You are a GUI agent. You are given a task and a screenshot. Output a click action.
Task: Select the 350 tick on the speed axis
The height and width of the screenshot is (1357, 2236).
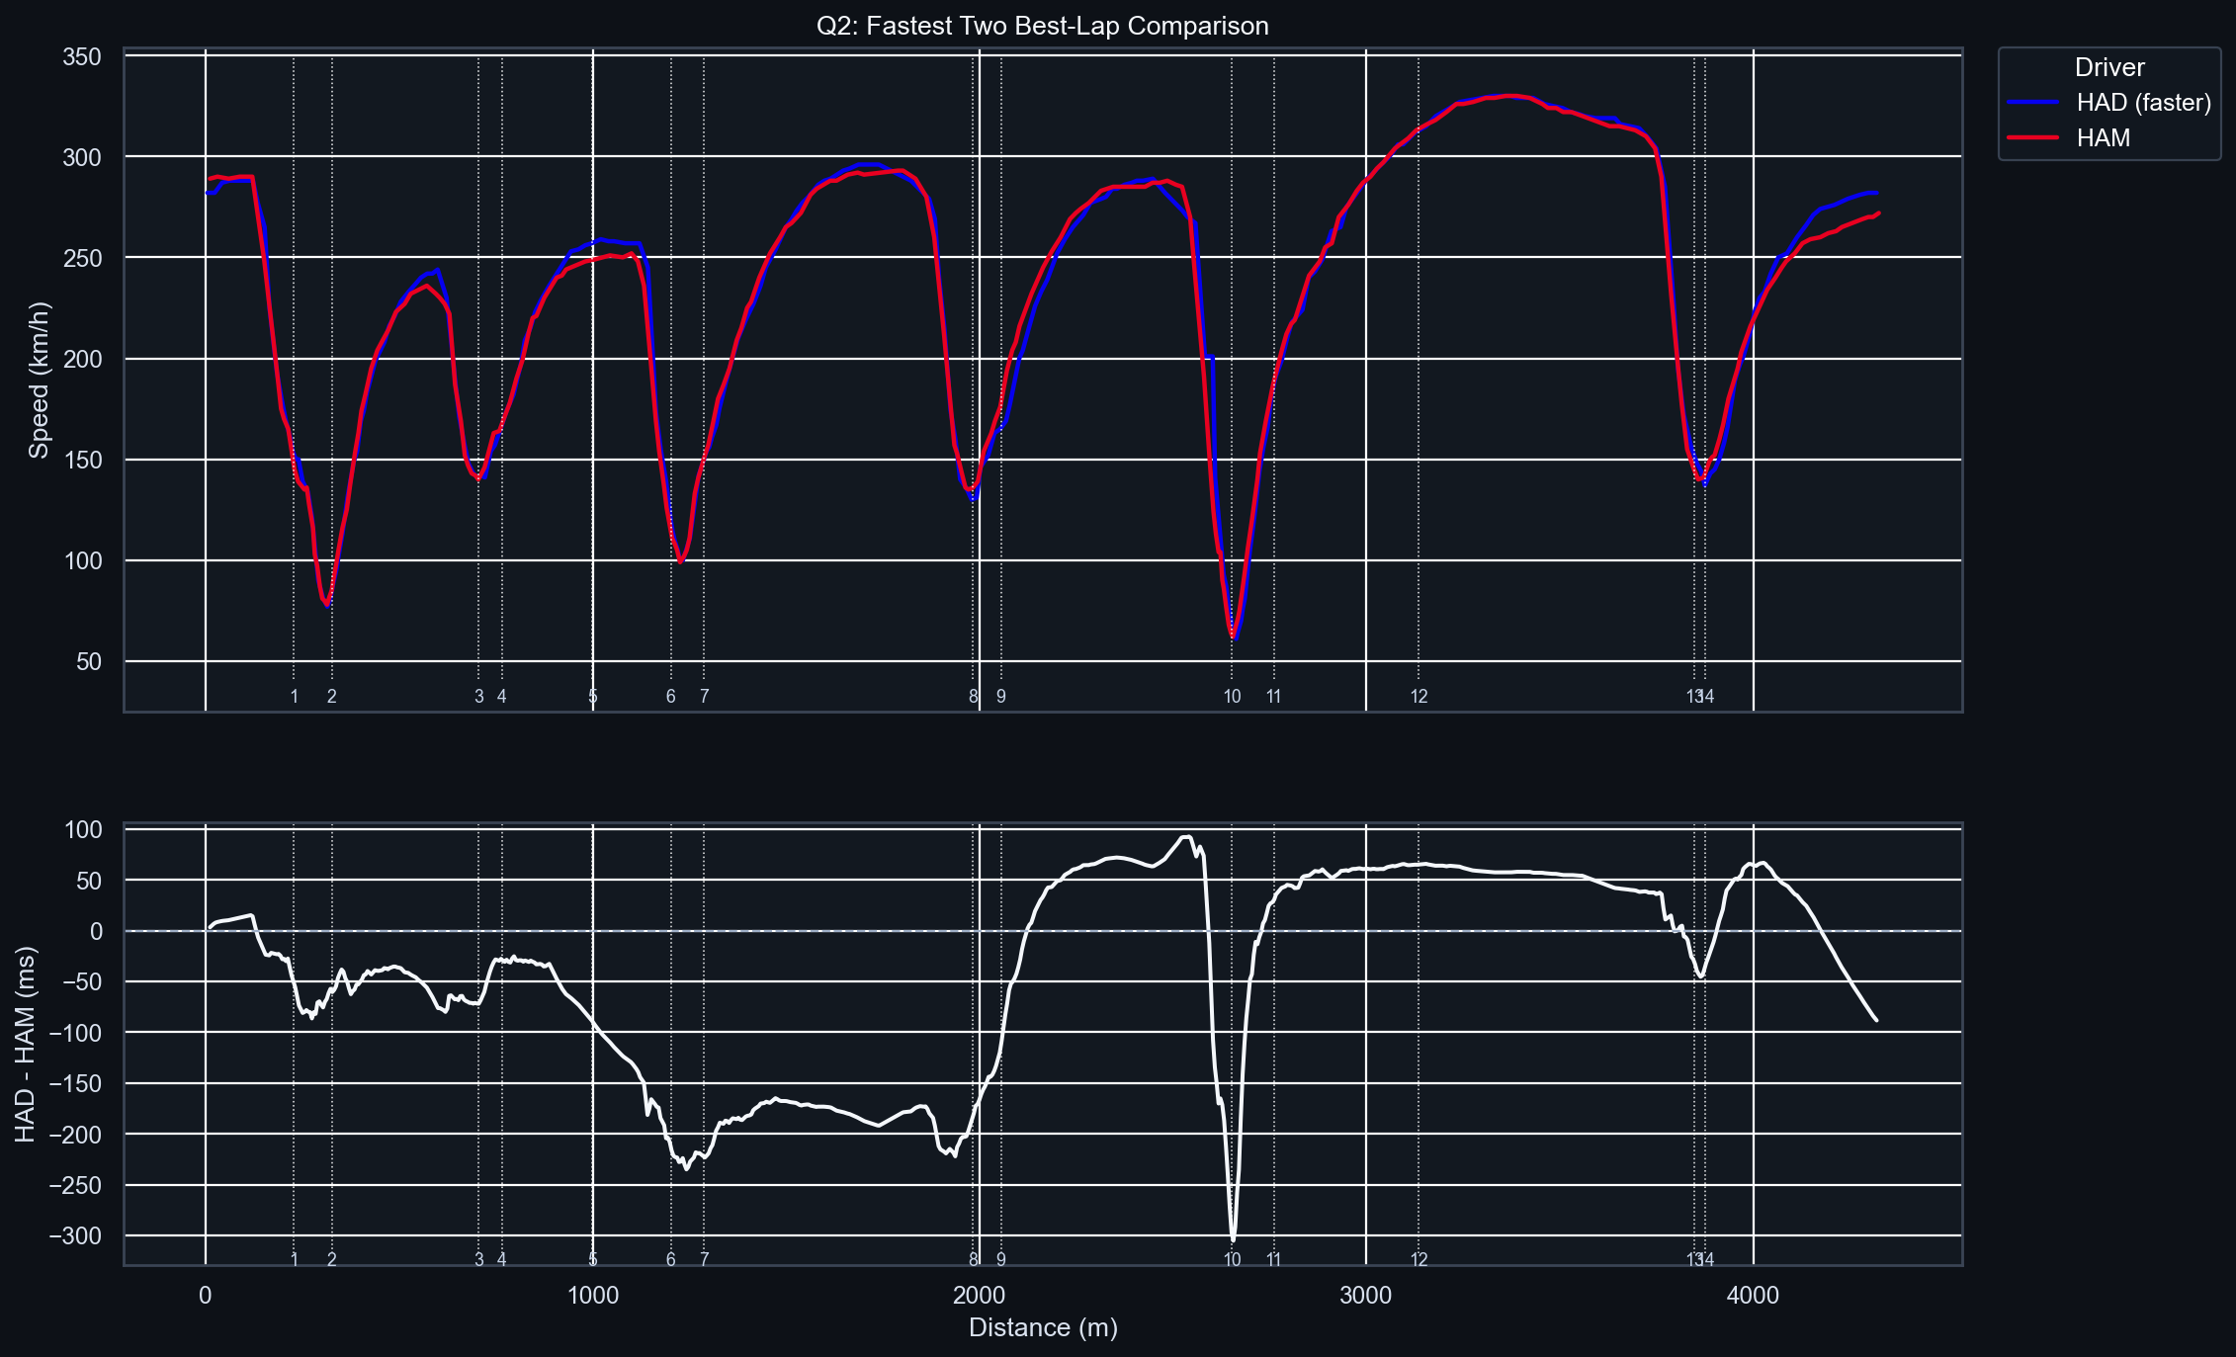tap(82, 56)
